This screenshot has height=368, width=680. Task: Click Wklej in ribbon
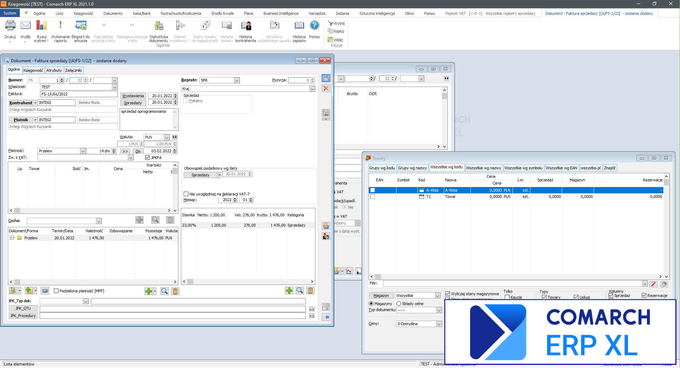coord(335,40)
